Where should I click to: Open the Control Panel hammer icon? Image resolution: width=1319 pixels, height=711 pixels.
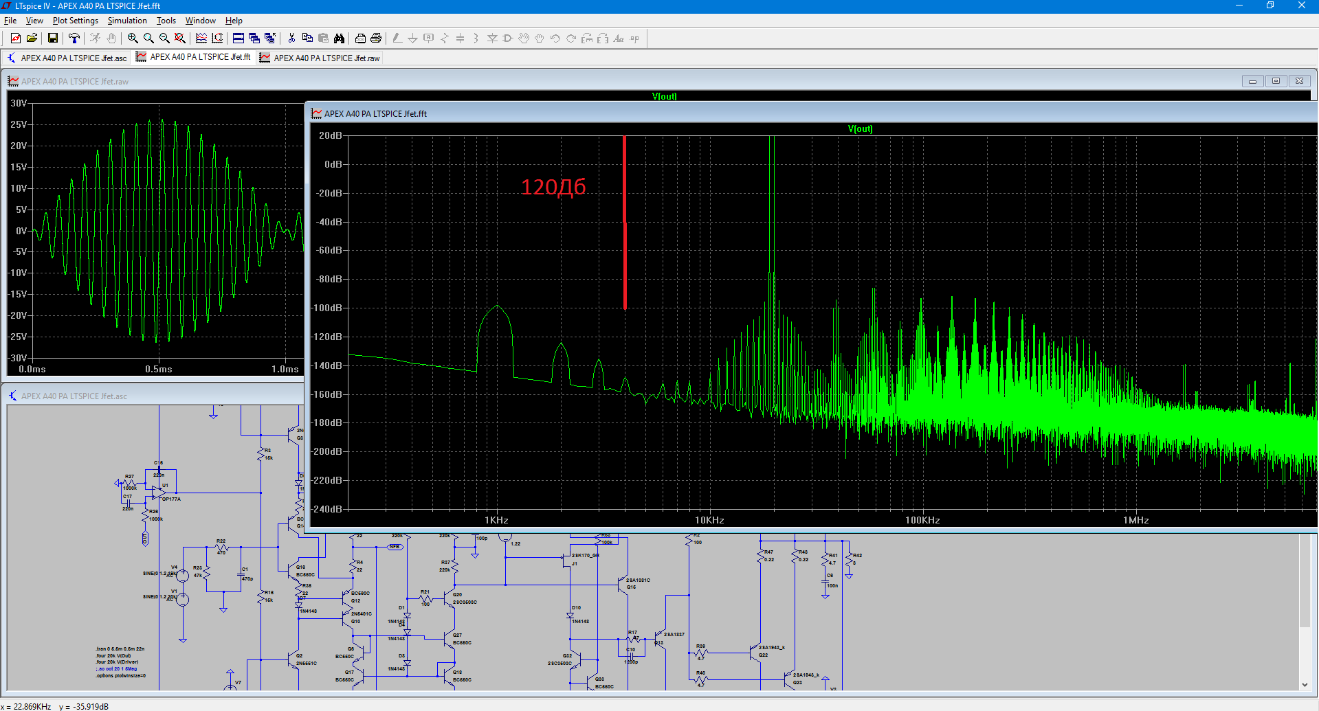(x=74, y=38)
